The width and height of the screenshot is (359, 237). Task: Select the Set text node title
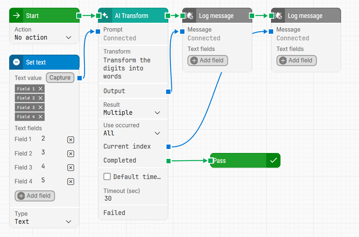pos(36,62)
